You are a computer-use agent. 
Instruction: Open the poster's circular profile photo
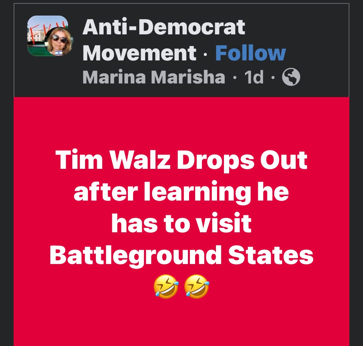click(59, 42)
